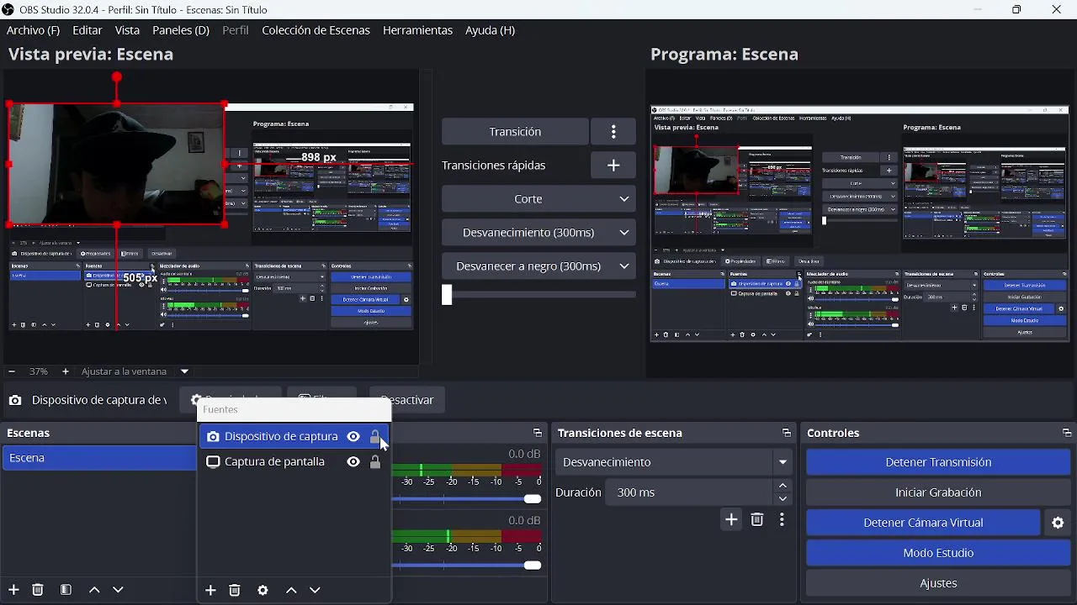The width and height of the screenshot is (1077, 605).
Task: Open the Ayuda (H) menu
Action: [x=490, y=30]
